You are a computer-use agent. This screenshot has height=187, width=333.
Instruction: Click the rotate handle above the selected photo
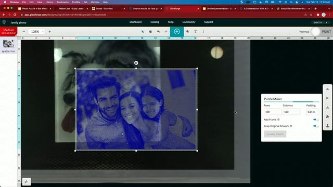(x=136, y=63)
